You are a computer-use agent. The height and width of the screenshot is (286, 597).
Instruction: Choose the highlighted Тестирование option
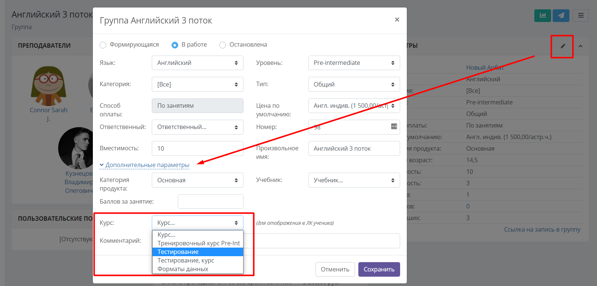[x=198, y=252]
